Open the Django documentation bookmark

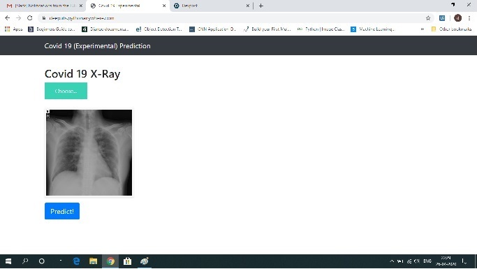[105, 29]
